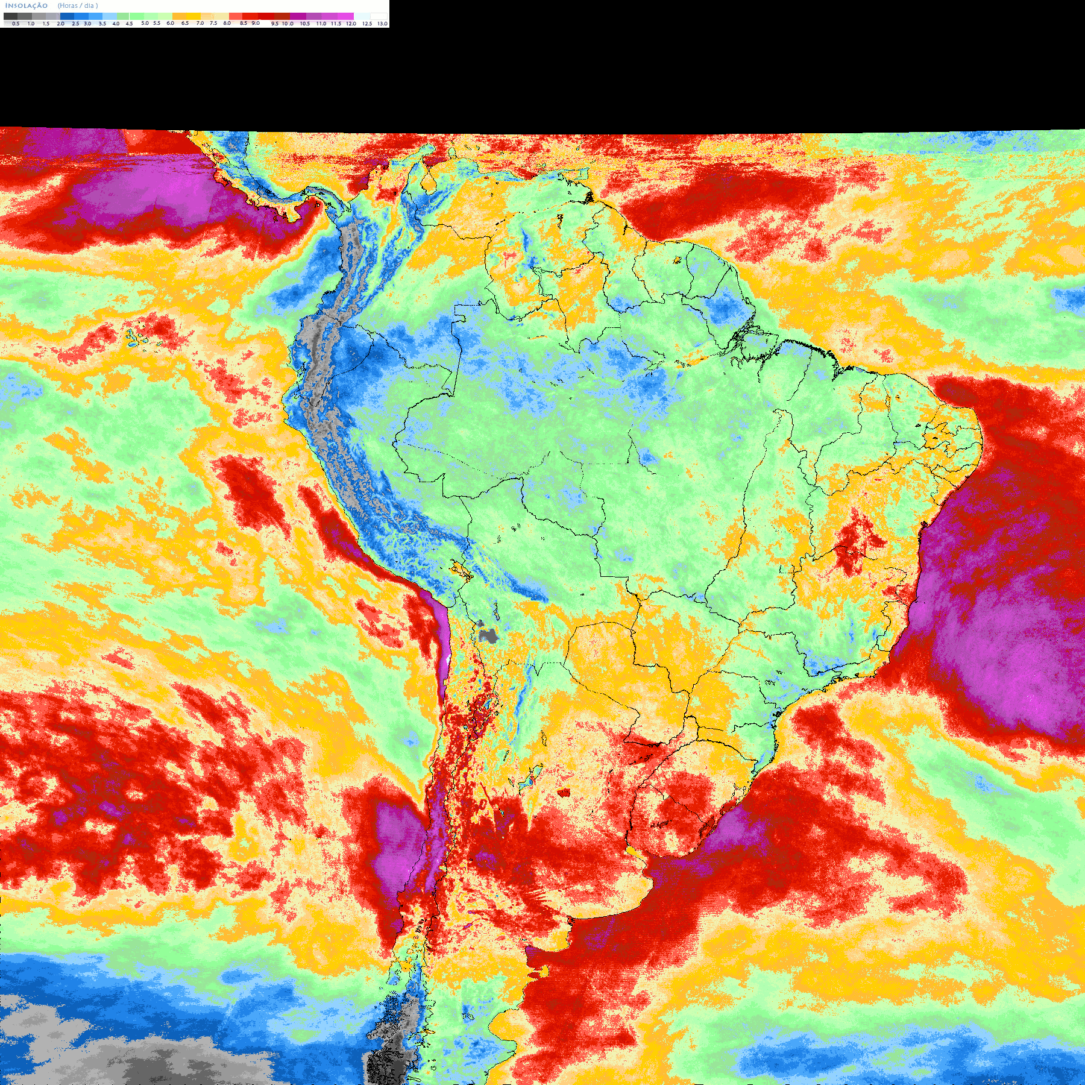Click the 8.0 legend value

pyautogui.click(x=227, y=23)
